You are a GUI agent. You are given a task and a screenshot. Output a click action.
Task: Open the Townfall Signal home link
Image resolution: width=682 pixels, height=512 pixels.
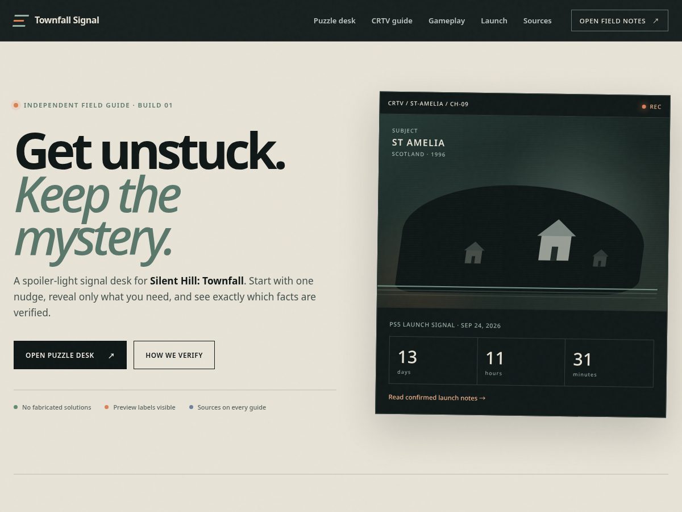(56, 20)
